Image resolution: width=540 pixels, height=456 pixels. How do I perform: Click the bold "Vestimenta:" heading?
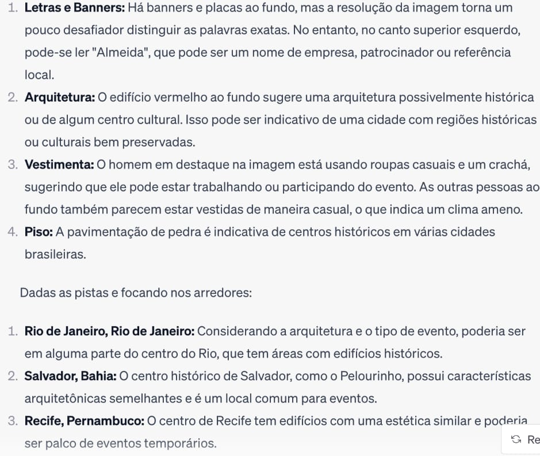pyautogui.click(x=59, y=165)
